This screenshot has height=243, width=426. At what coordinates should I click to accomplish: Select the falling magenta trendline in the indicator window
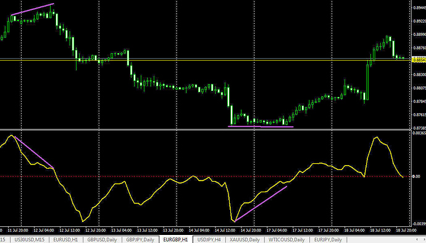pos(34,152)
